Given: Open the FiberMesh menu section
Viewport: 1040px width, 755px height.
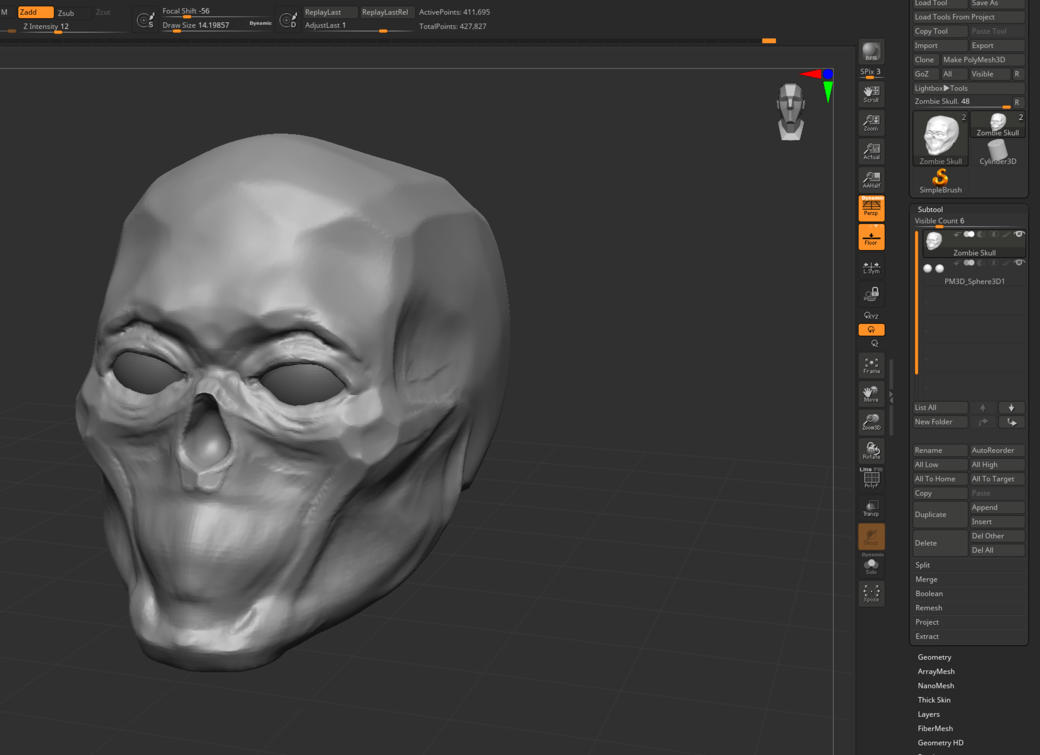Looking at the screenshot, I should (935, 728).
